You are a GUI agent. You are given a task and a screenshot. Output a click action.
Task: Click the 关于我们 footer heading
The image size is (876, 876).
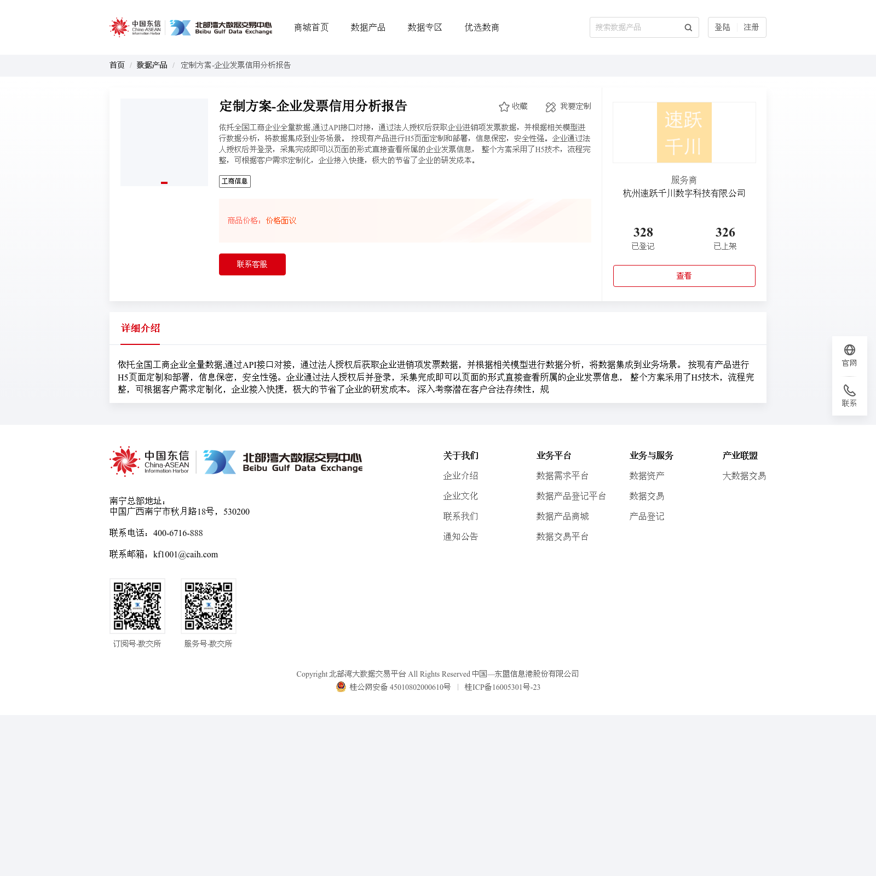click(461, 456)
